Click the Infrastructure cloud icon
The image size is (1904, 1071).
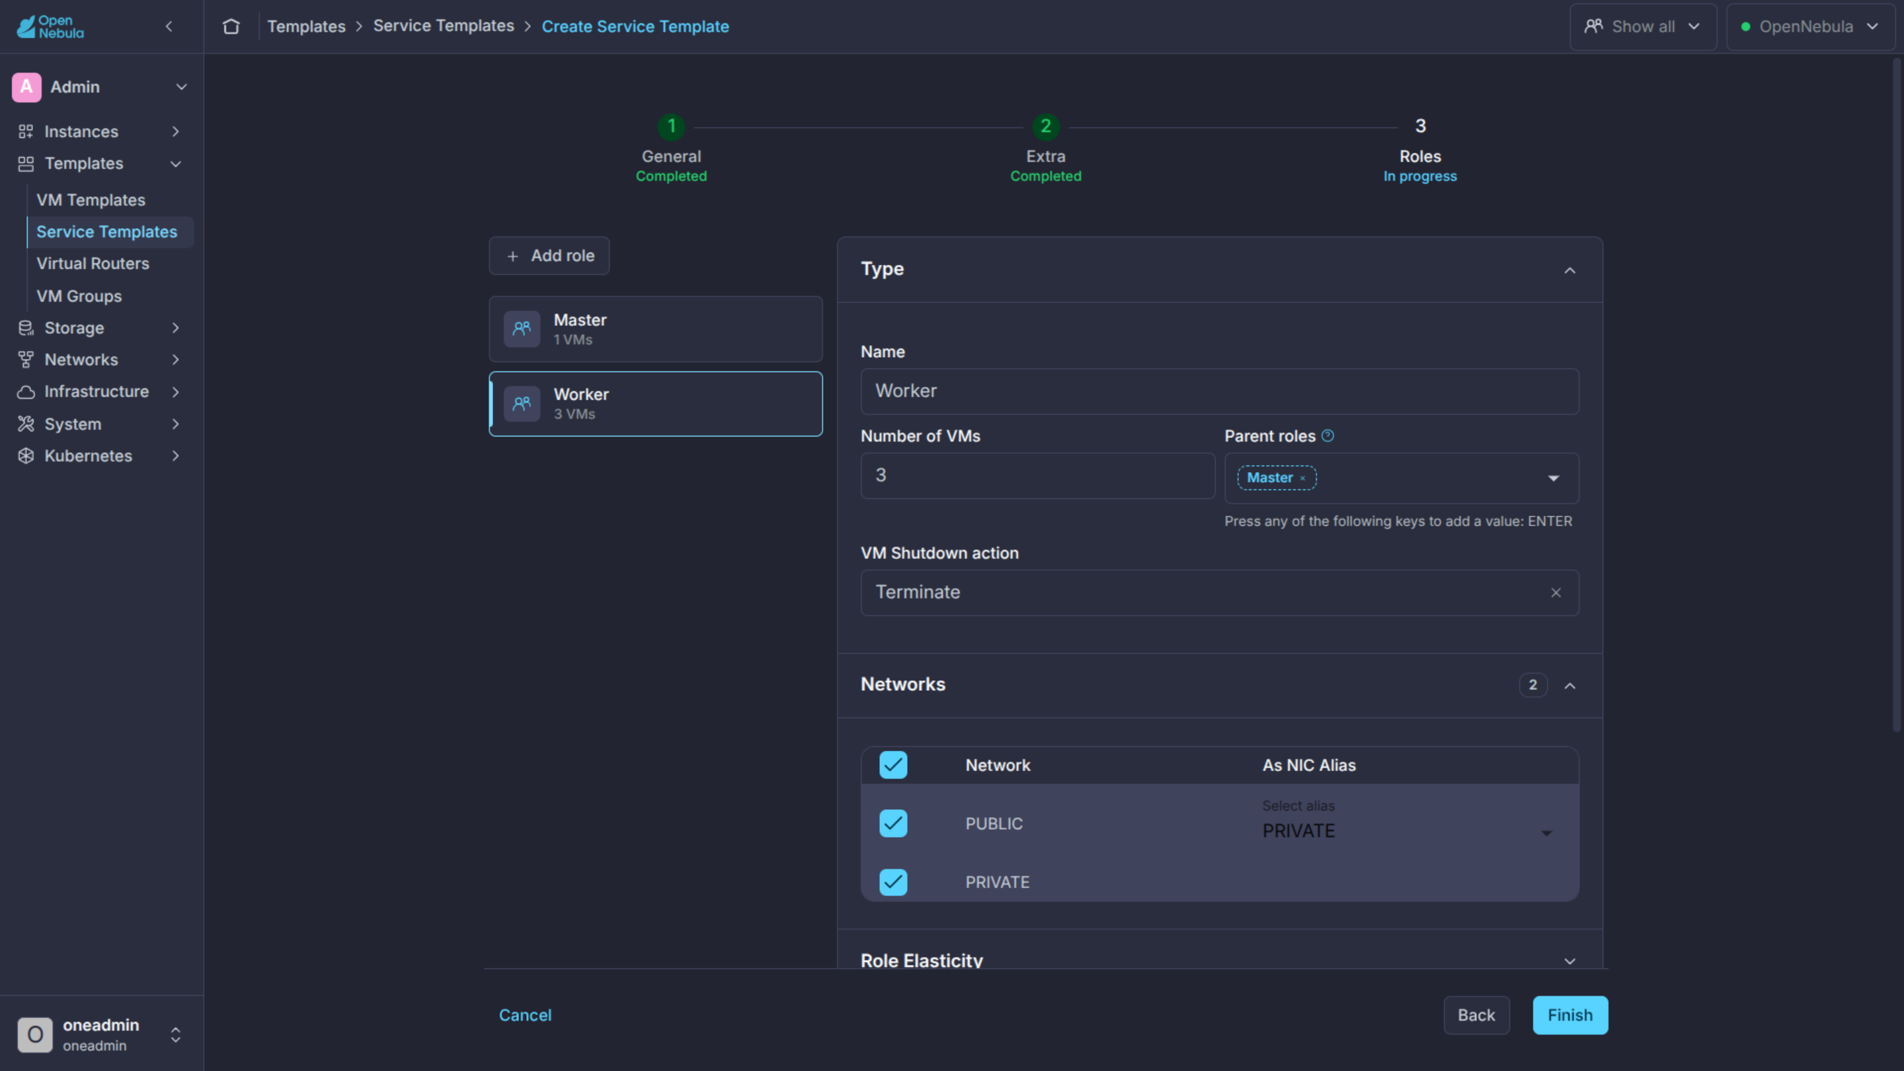(x=26, y=392)
